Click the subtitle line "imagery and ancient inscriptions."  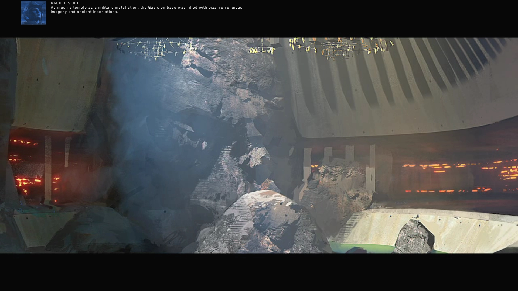tap(84, 12)
